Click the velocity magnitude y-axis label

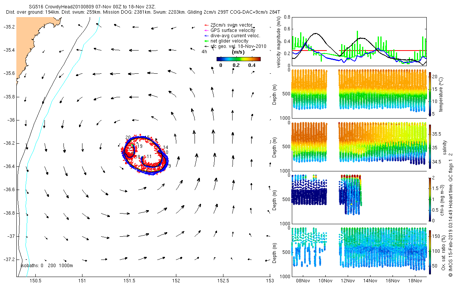pos(279,42)
